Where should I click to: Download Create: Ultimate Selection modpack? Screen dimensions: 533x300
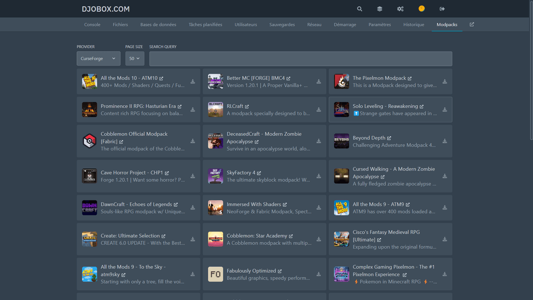tap(193, 239)
